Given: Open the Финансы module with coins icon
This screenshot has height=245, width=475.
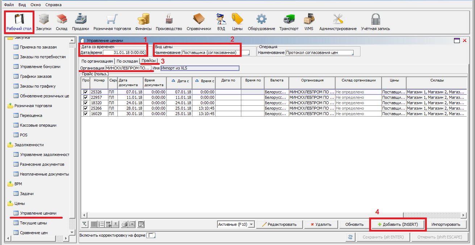Looking at the screenshot, I should click(143, 22).
